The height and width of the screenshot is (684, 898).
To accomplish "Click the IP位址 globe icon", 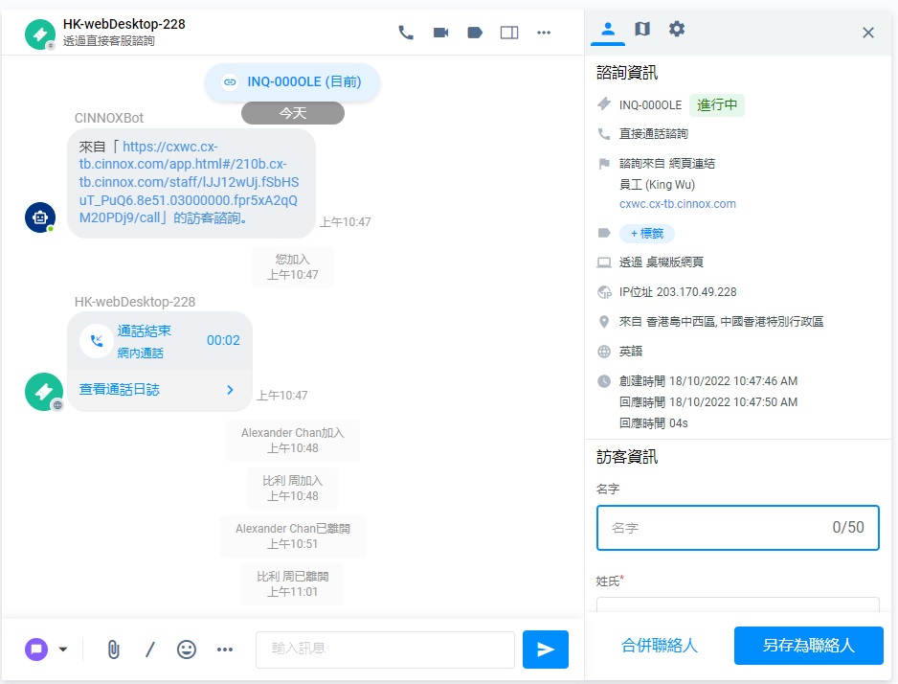I will (604, 292).
